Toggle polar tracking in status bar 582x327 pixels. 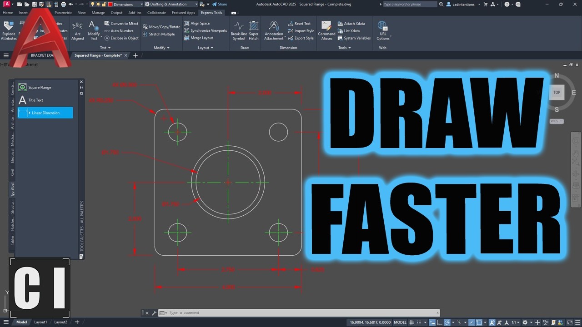[x=447, y=322]
